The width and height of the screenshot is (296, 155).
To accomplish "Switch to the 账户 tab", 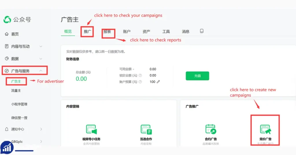I will click(127, 32).
